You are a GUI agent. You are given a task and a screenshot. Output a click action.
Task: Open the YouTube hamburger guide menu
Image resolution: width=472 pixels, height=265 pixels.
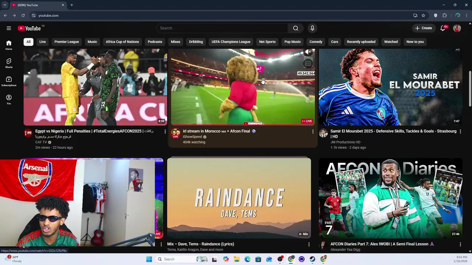(9, 28)
